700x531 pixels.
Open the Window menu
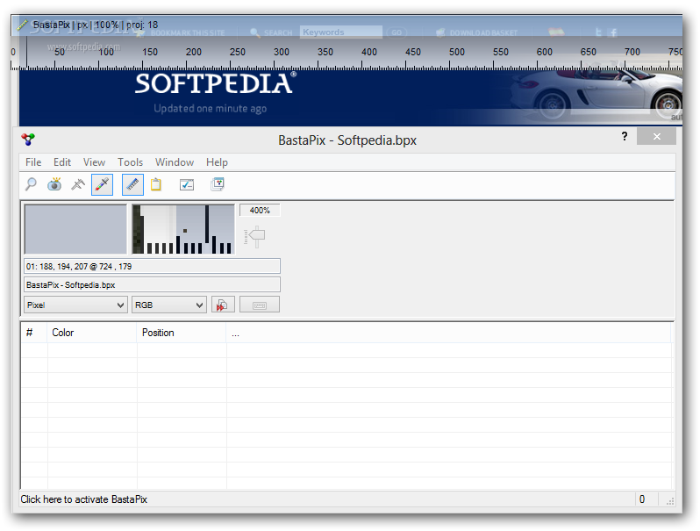tap(175, 162)
